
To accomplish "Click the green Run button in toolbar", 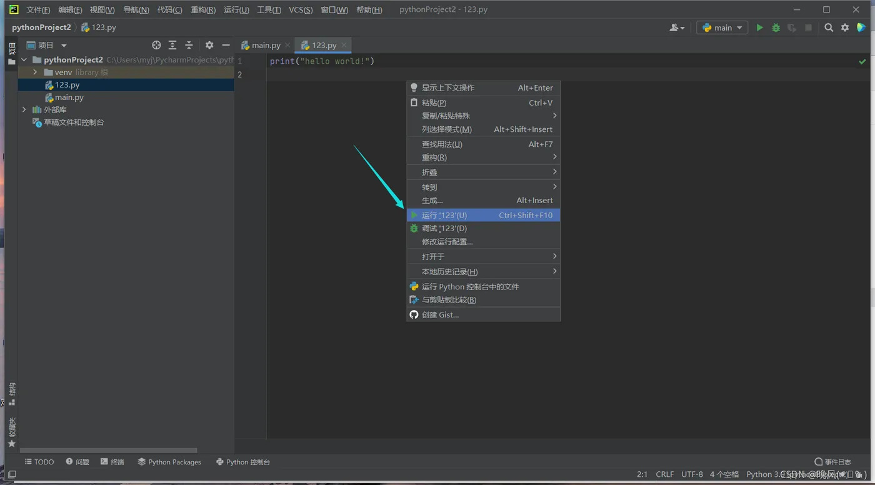I will [759, 27].
